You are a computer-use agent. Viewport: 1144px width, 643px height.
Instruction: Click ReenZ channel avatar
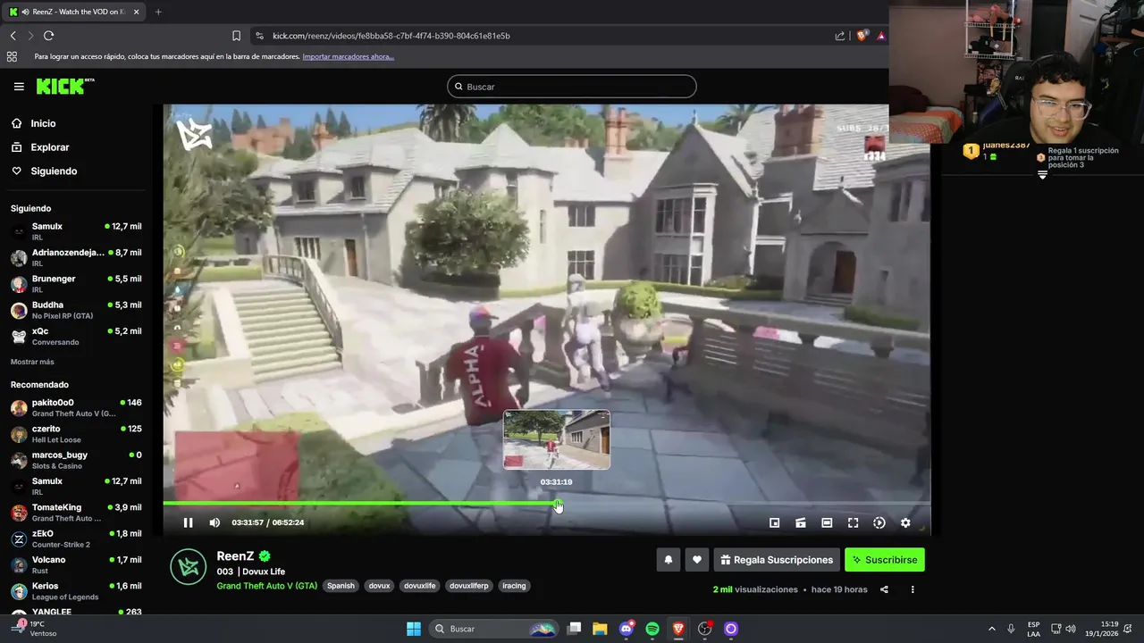click(x=189, y=568)
